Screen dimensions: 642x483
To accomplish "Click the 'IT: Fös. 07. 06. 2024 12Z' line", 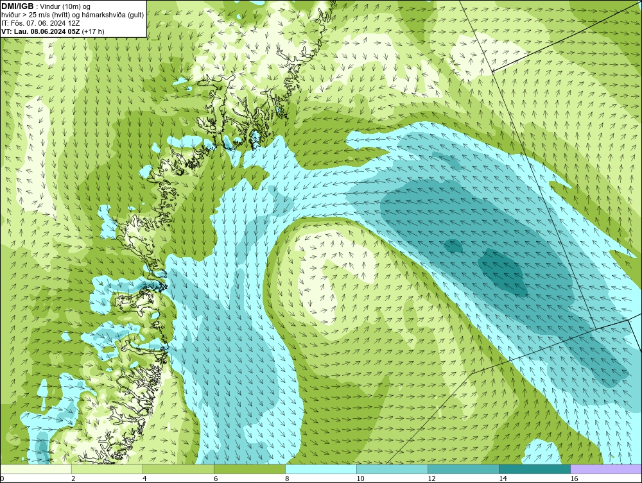I will point(40,23).
